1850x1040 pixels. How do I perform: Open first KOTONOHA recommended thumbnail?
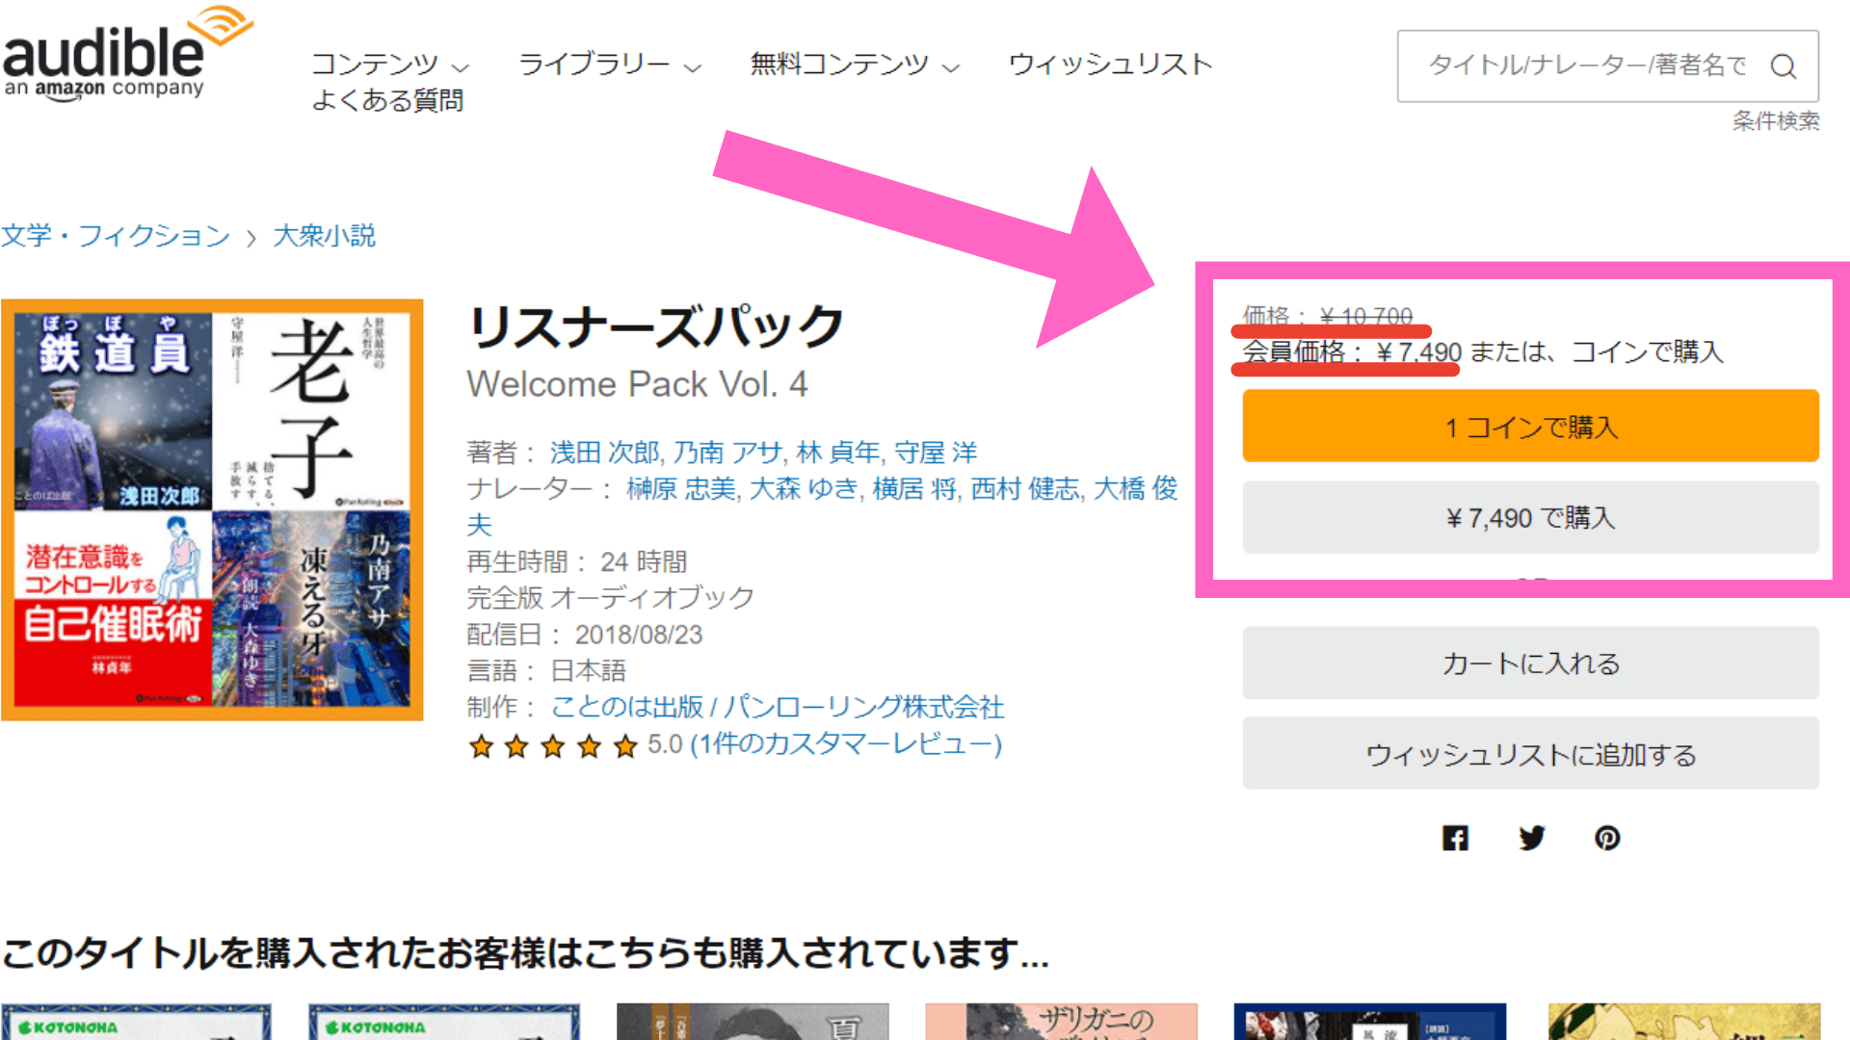[x=136, y=1022]
